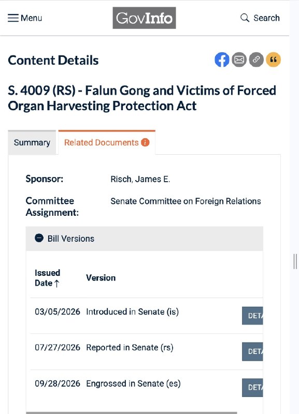Collapse Bill Versions minus icon
The height and width of the screenshot is (414, 299).
point(39,238)
